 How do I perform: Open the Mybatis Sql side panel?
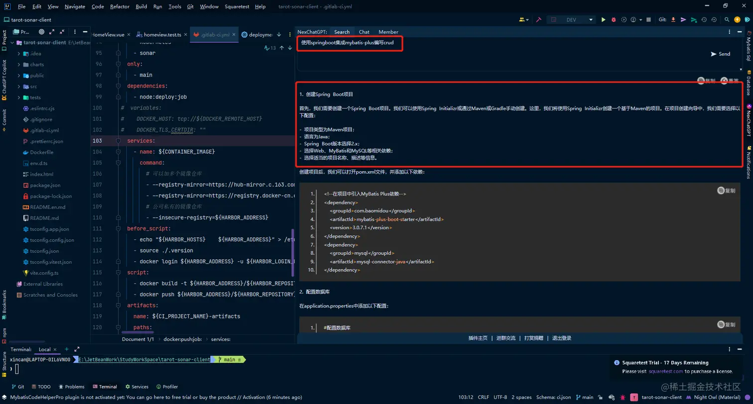[x=749, y=46]
